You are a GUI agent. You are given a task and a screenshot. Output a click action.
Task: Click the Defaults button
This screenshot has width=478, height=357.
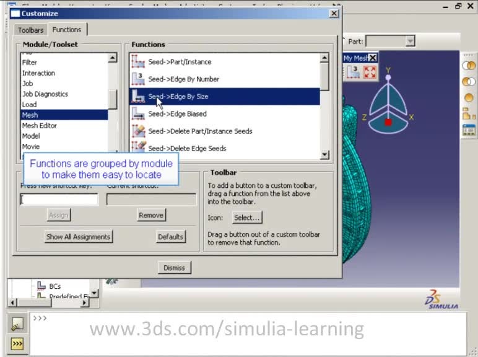(170, 237)
